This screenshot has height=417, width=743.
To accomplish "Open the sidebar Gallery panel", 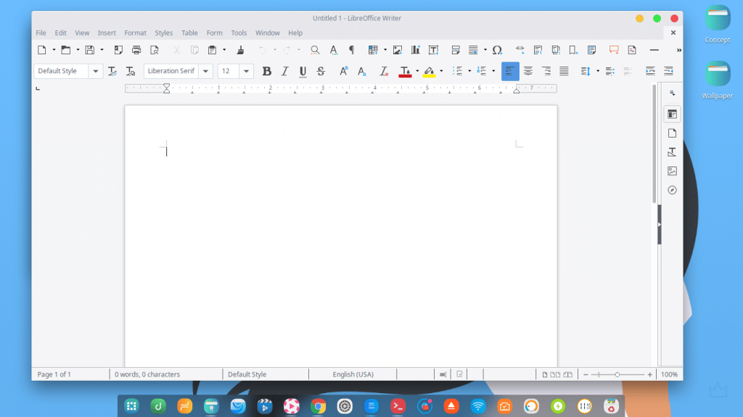I will click(x=672, y=171).
